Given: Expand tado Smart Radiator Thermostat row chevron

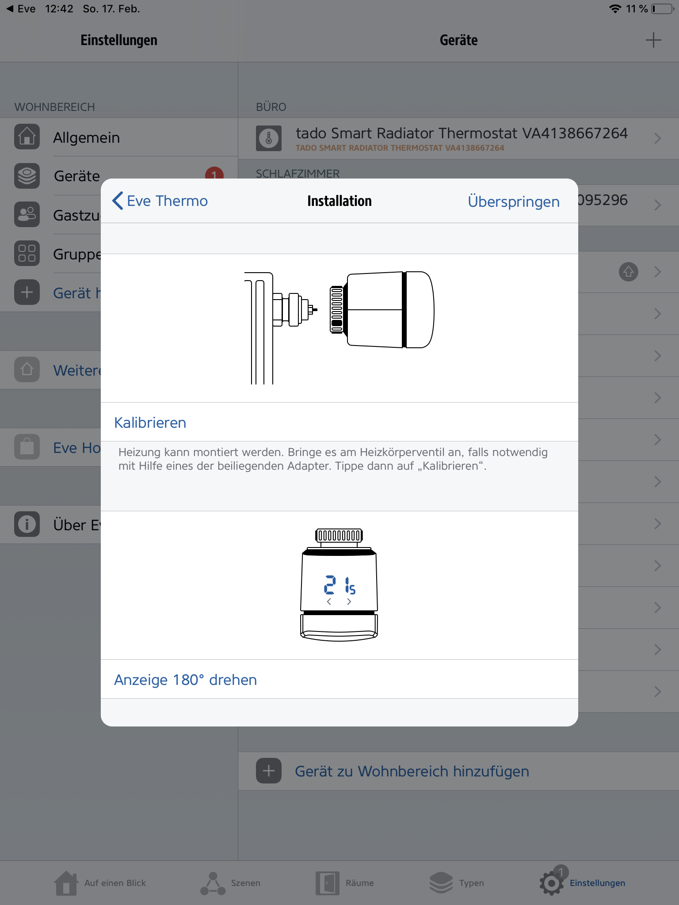Looking at the screenshot, I should pyautogui.click(x=658, y=138).
